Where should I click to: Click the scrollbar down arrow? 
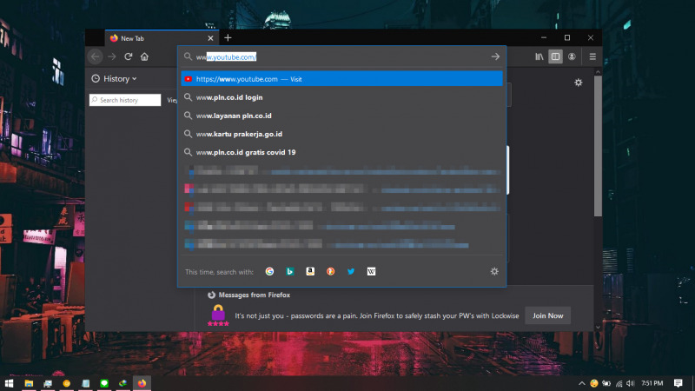(x=598, y=328)
